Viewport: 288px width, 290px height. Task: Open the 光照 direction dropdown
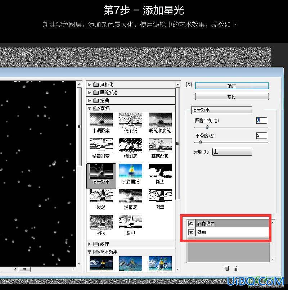232,152
